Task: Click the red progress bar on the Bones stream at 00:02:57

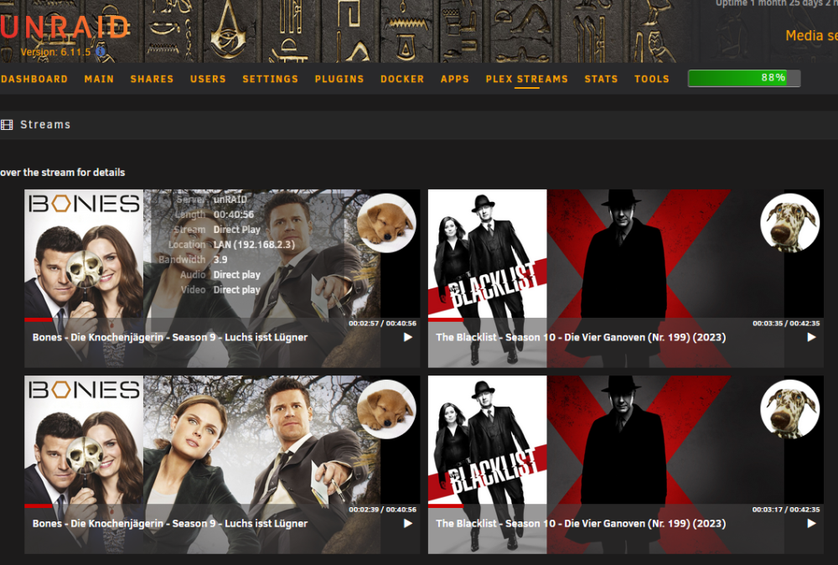Action: pyautogui.click(x=39, y=319)
